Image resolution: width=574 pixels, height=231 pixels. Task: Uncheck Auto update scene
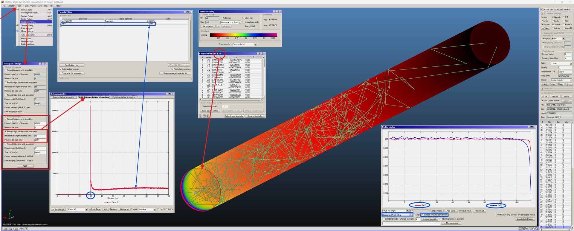point(542,101)
